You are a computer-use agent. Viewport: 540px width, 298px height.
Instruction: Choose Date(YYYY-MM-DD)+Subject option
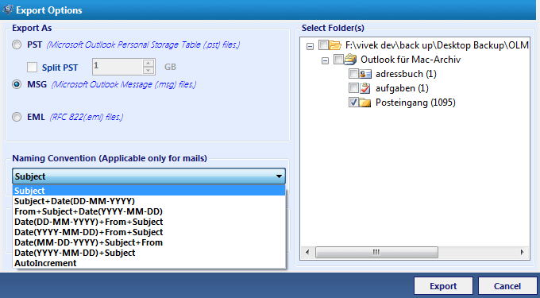[148, 253]
